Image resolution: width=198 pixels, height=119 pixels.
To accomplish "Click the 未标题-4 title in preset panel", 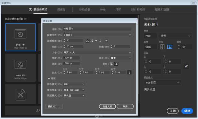I will [151, 25].
